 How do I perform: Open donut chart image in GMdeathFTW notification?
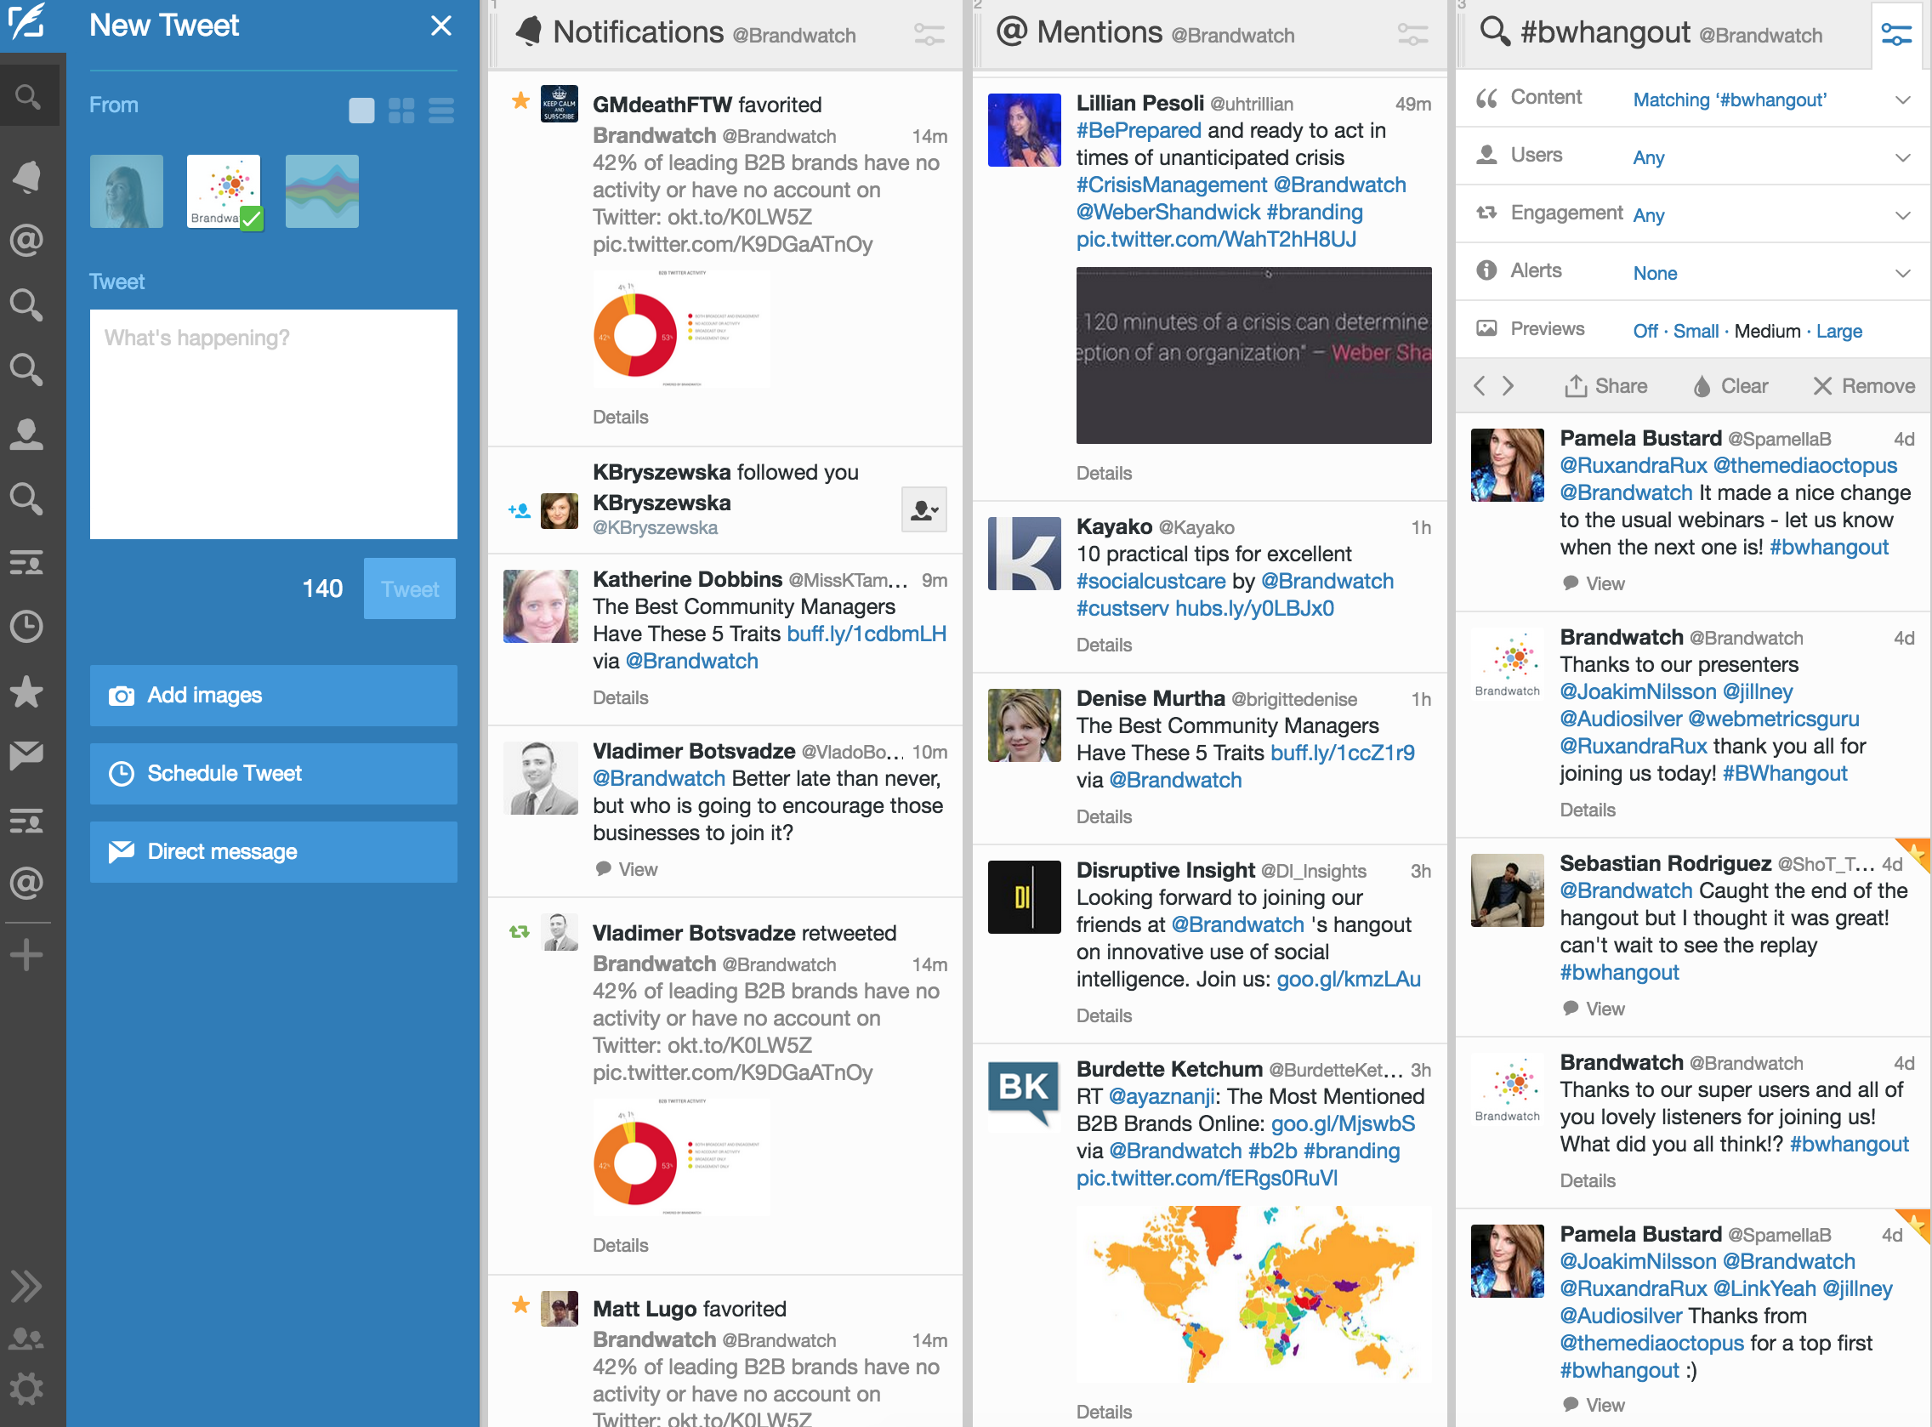681,329
